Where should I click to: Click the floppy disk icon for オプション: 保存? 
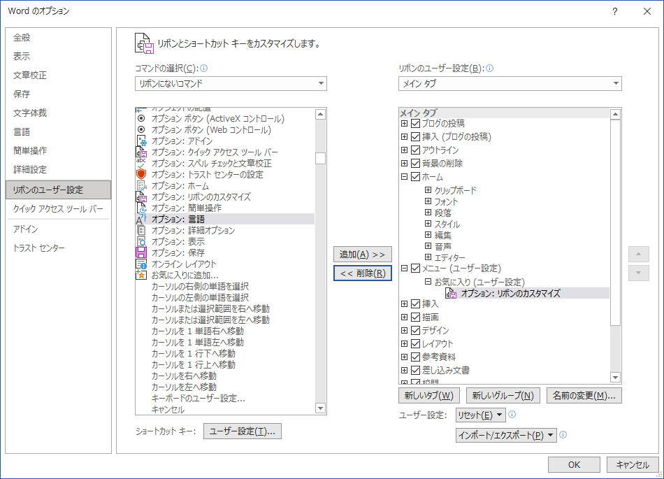coord(141,252)
